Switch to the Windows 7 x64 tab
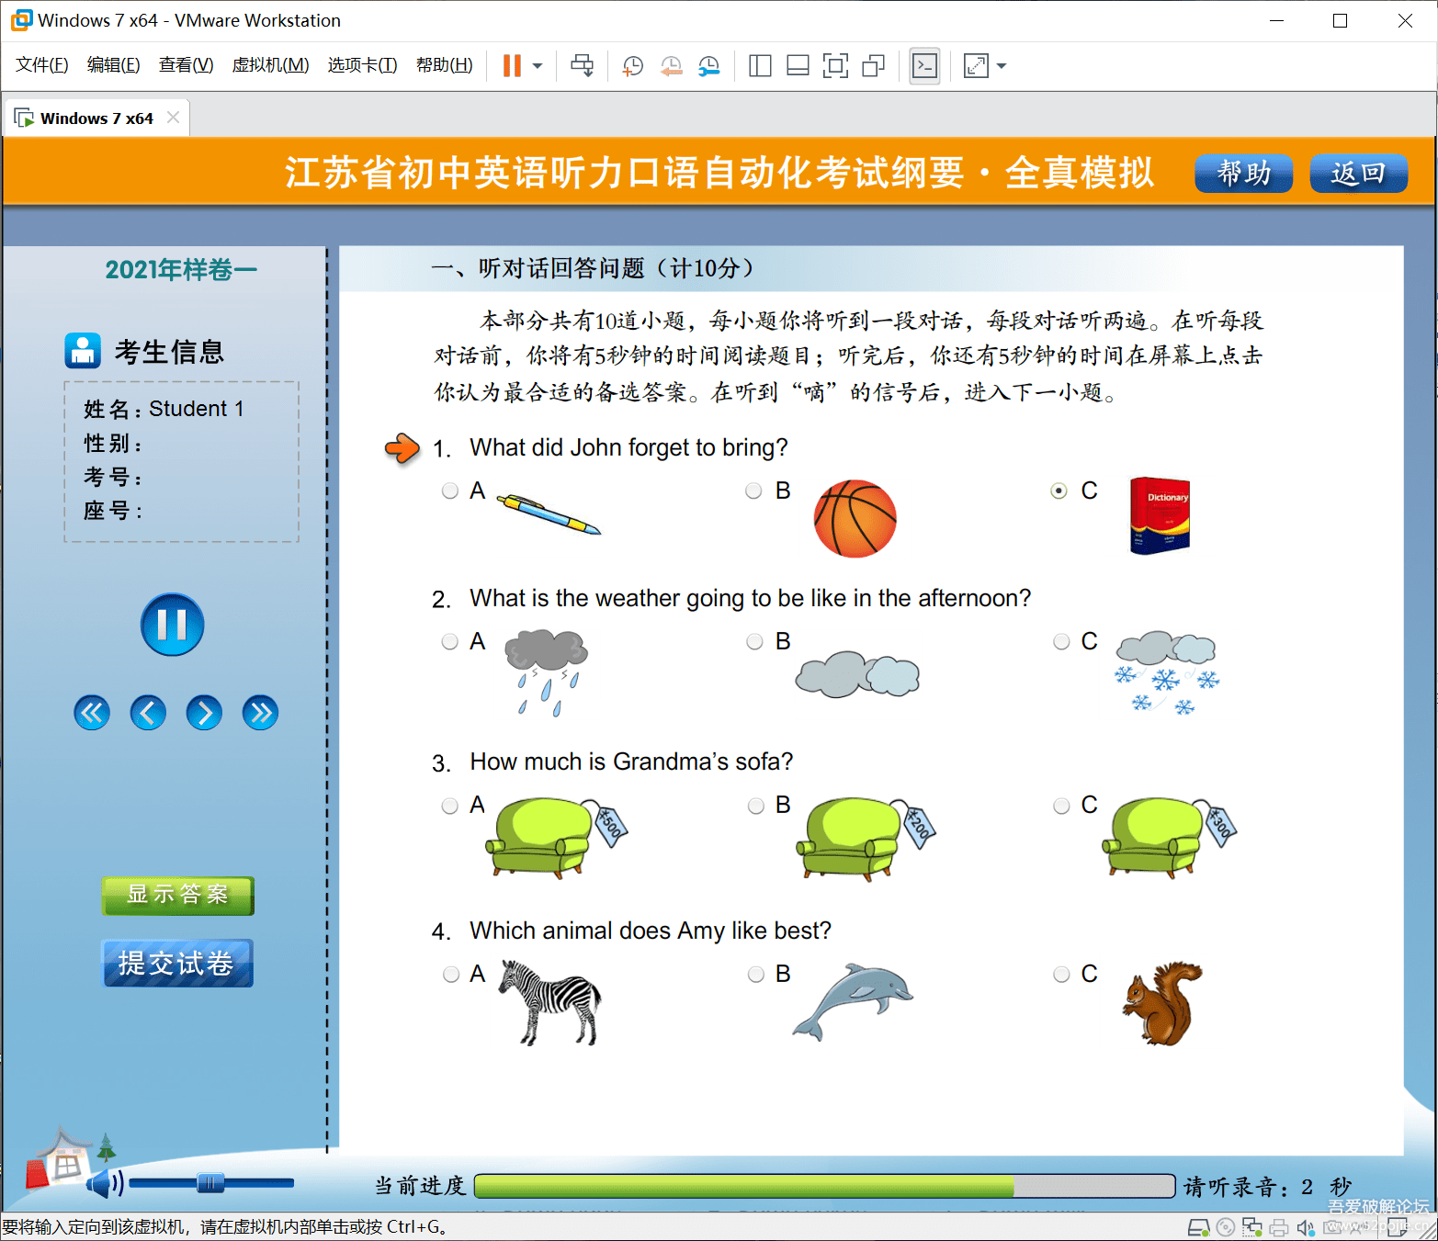 click(96, 118)
